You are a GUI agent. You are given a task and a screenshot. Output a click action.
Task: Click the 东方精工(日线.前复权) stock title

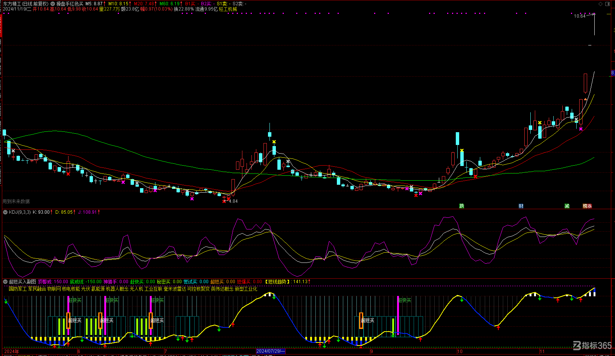pos(26,4)
